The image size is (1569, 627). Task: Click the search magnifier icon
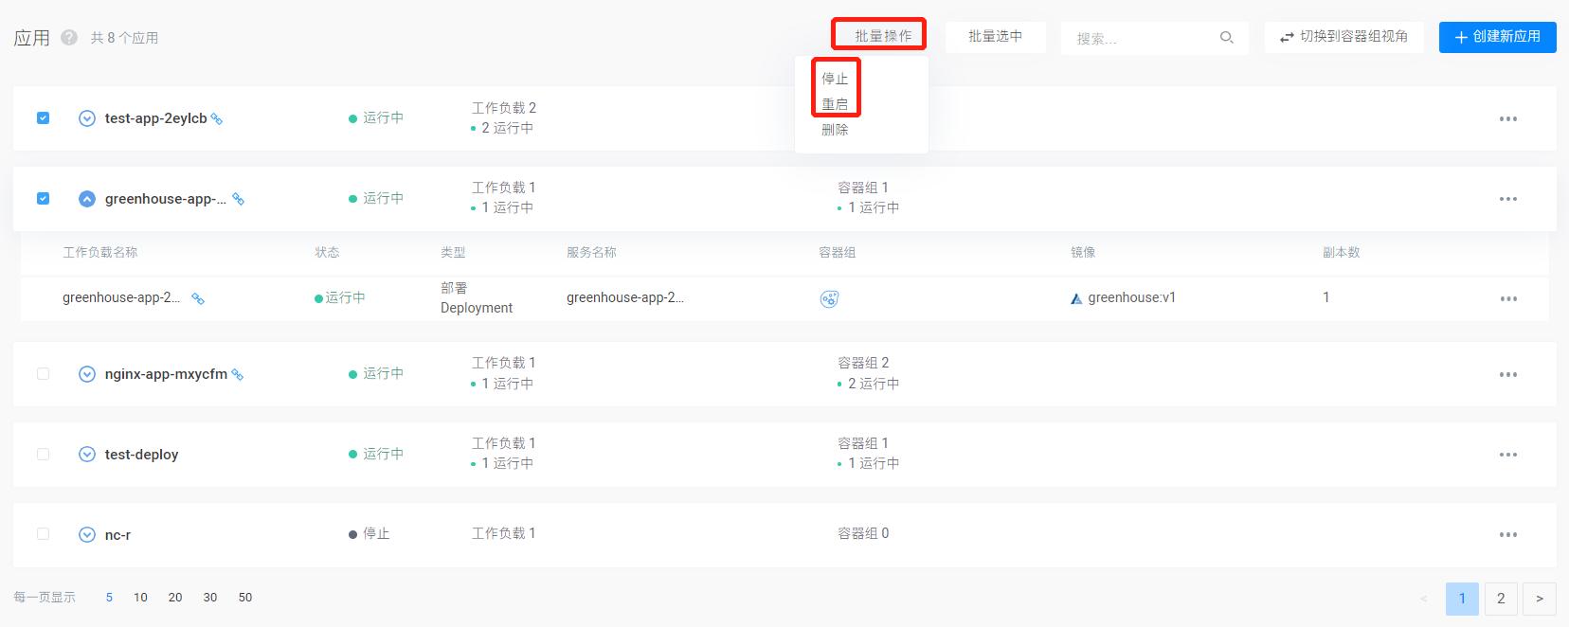click(1227, 38)
